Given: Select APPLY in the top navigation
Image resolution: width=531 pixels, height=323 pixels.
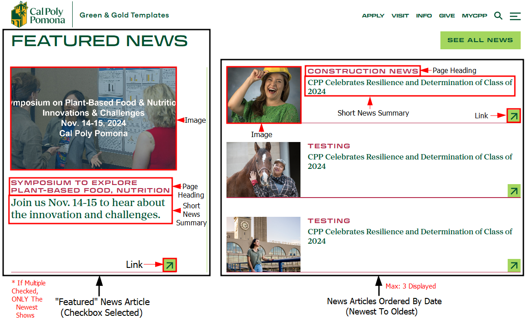Looking at the screenshot, I should click(373, 16).
